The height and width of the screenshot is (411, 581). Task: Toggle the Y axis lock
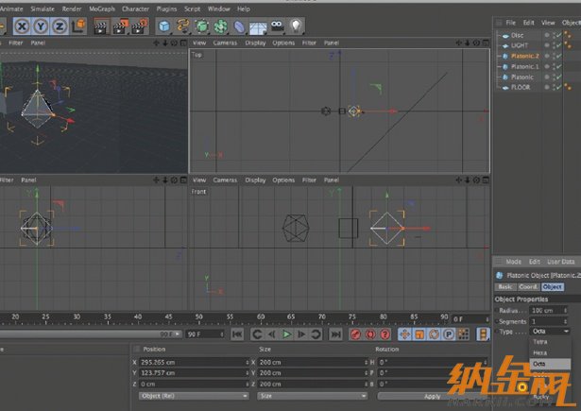pos(41,26)
